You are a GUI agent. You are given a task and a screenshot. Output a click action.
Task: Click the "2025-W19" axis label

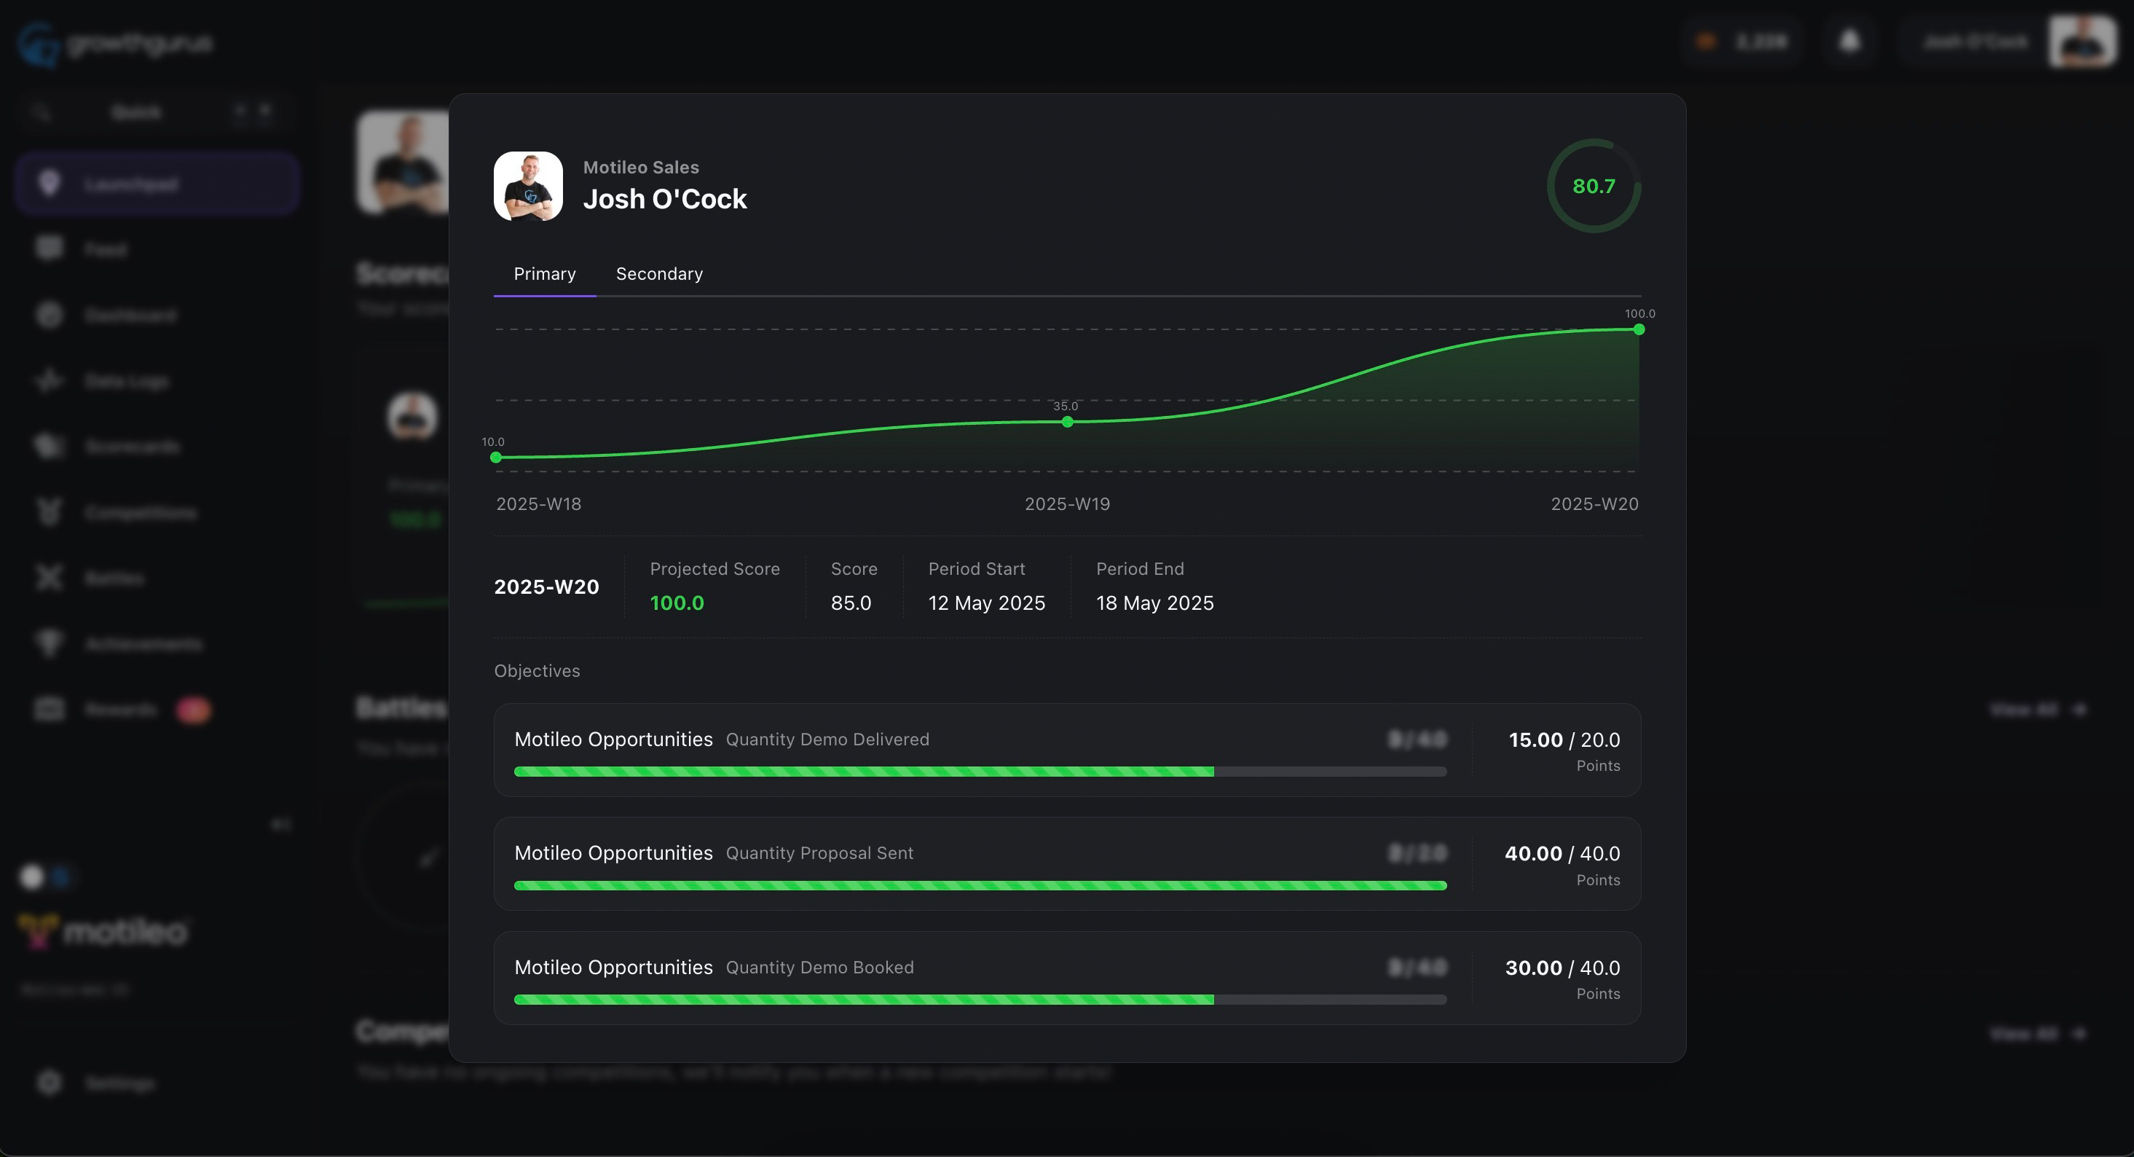[x=1067, y=504]
